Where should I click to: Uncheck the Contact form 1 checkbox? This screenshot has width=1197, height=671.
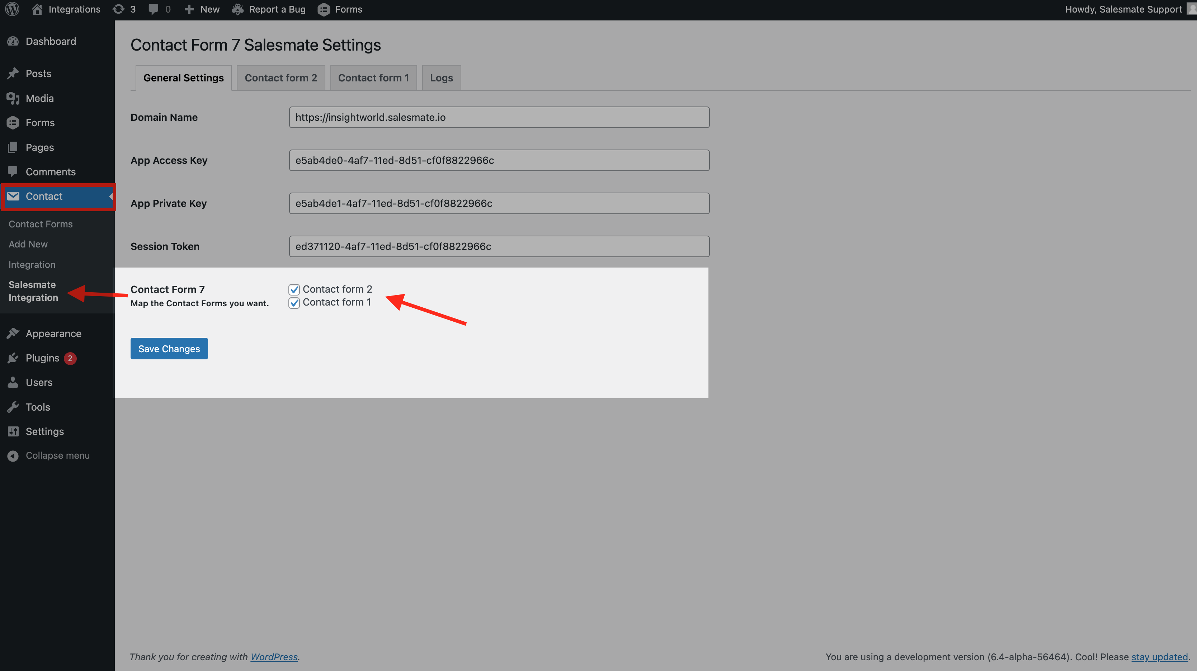click(x=294, y=303)
